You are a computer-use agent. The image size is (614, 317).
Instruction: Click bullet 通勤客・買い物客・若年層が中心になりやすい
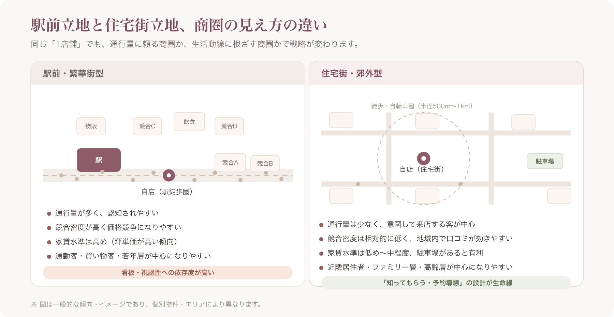point(129,256)
